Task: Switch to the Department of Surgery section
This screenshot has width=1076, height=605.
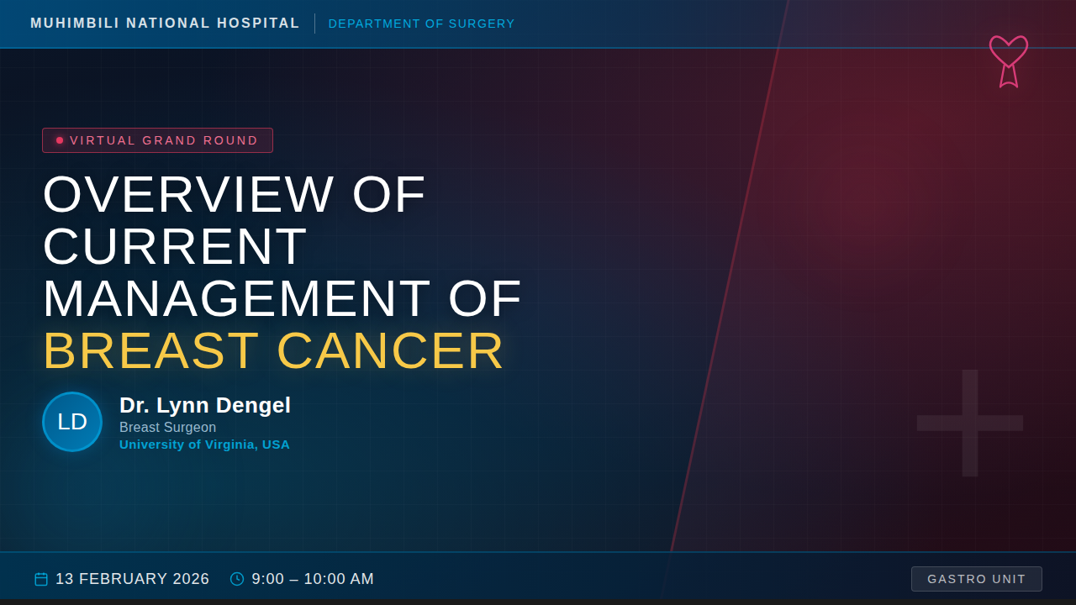Action: 421,24
